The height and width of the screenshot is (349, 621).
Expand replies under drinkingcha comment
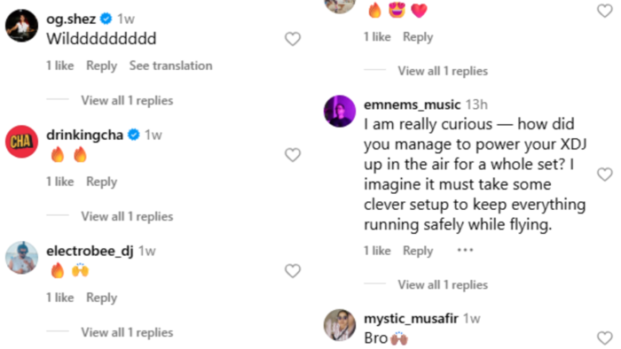point(127,216)
